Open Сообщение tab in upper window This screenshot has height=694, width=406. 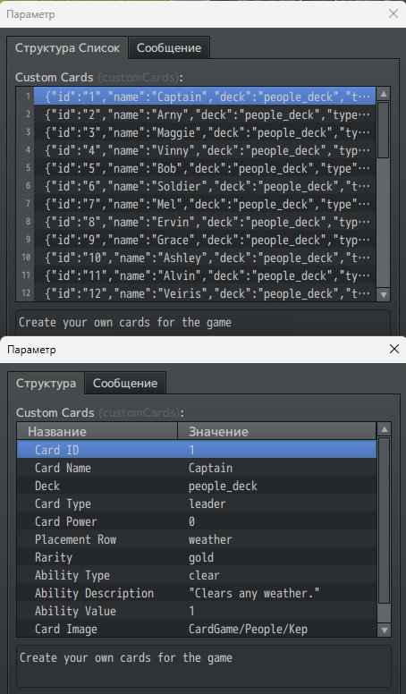pyautogui.click(x=169, y=47)
